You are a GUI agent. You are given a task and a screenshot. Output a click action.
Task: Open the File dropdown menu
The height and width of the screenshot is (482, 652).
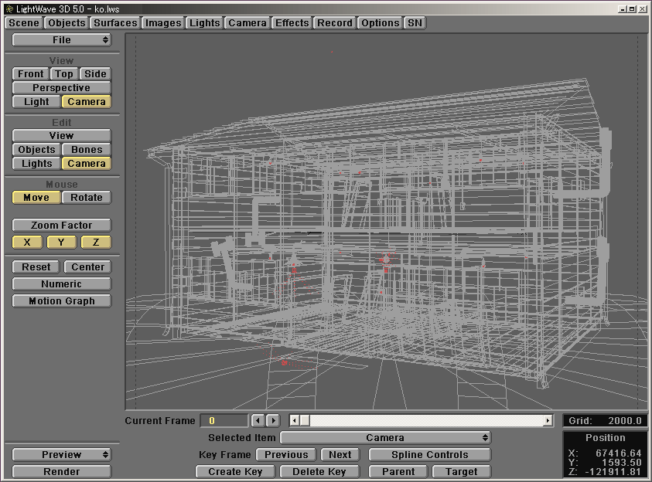62,40
